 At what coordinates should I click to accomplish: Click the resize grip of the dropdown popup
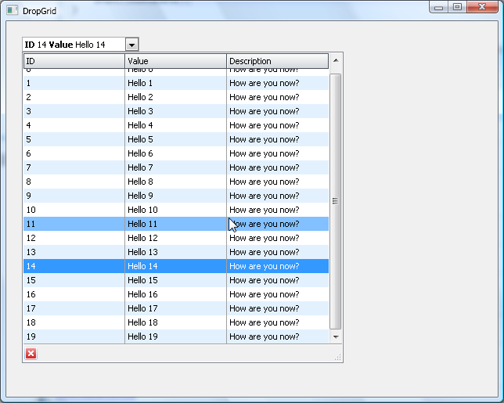point(337,357)
